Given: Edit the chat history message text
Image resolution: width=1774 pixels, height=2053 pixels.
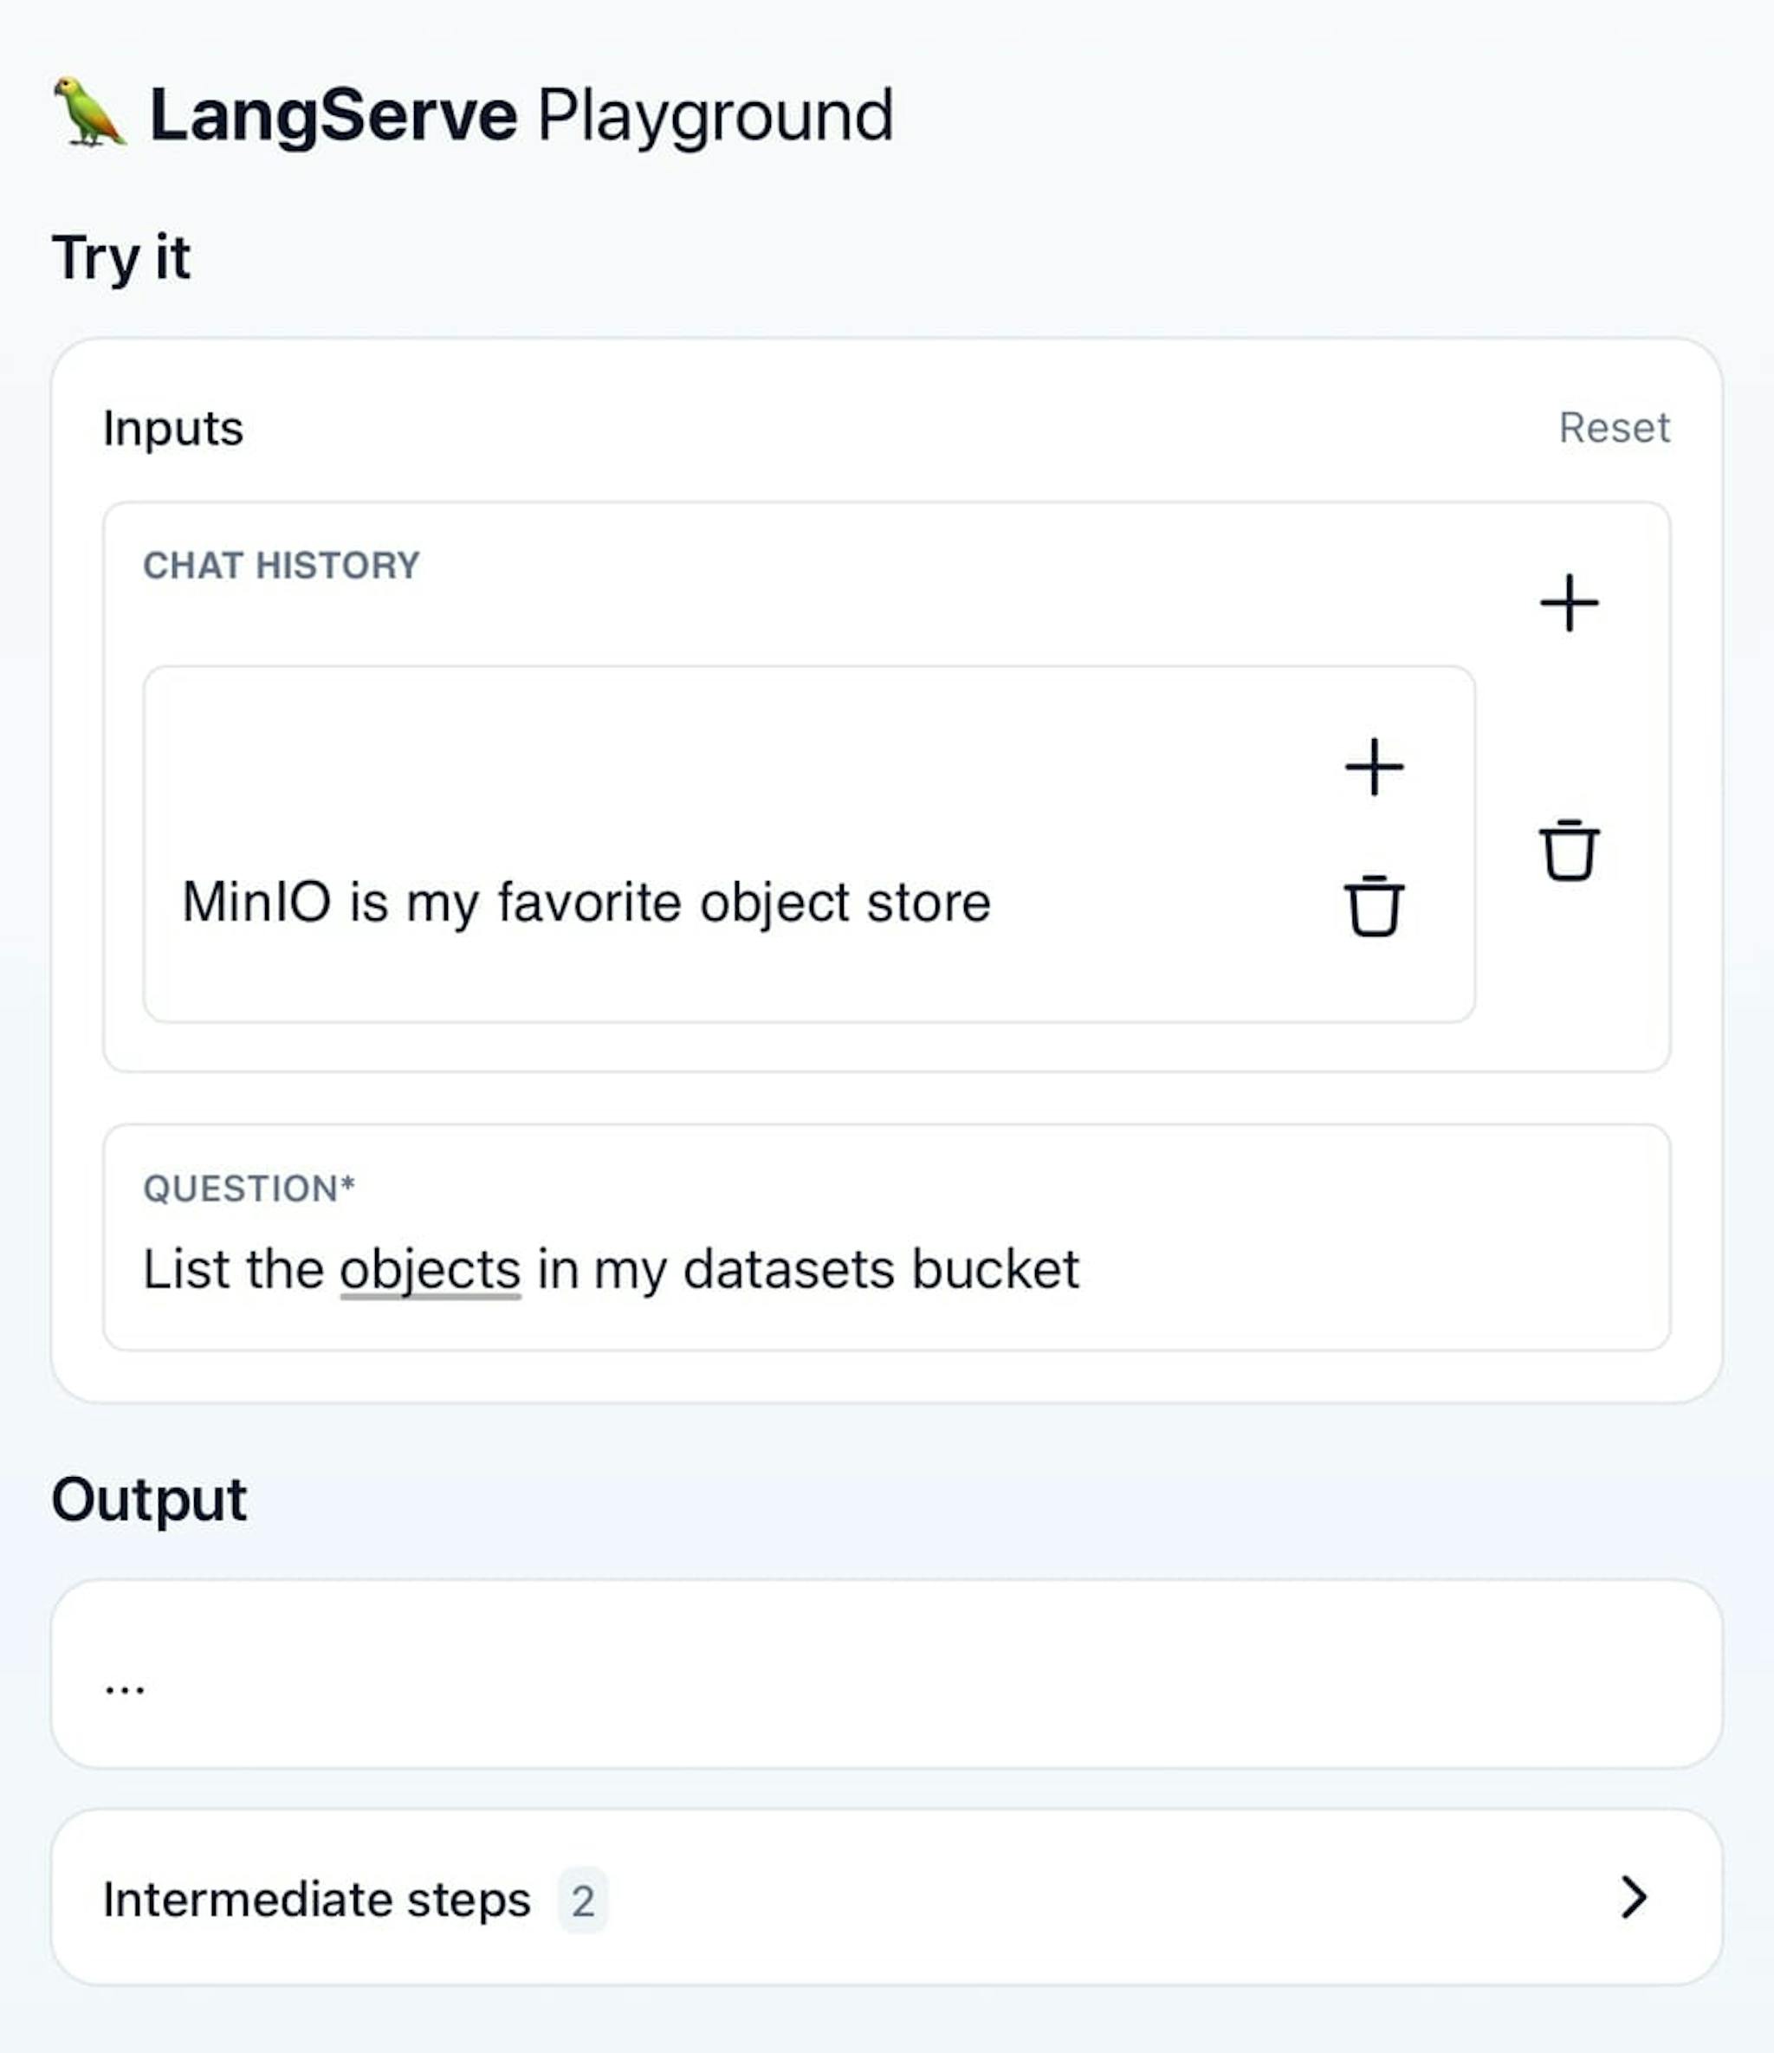Looking at the screenshot, I should [586, 903].
